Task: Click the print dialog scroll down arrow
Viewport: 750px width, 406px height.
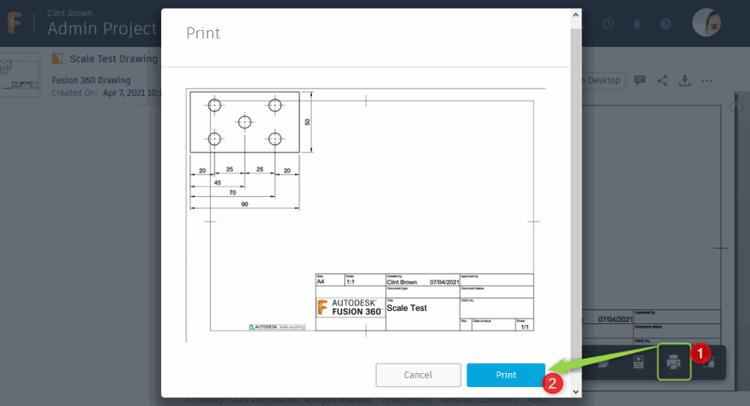Action: coord(576,391)
